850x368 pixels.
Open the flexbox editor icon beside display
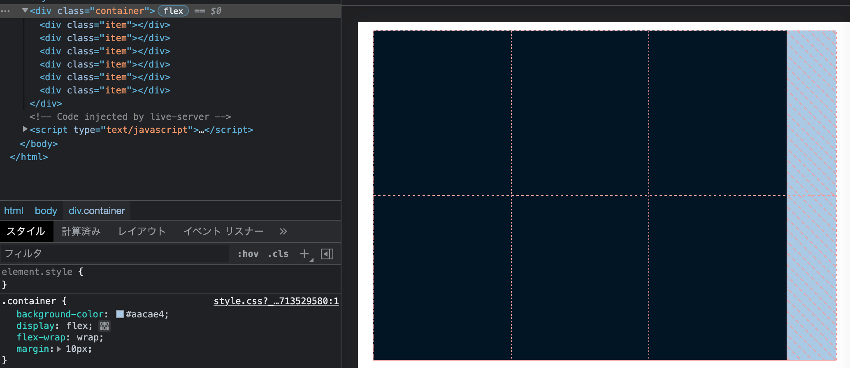[x=105, y=326]
